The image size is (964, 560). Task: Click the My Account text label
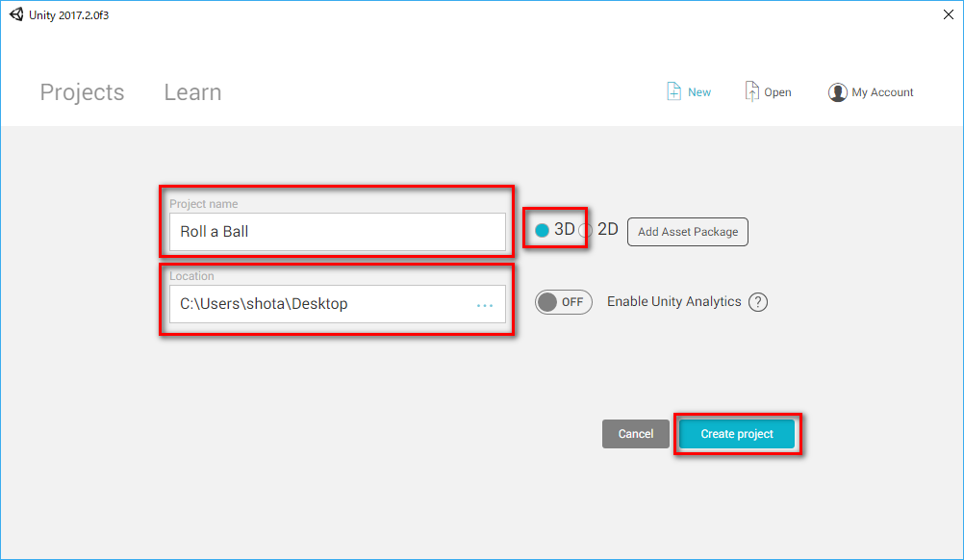[882, 92]
